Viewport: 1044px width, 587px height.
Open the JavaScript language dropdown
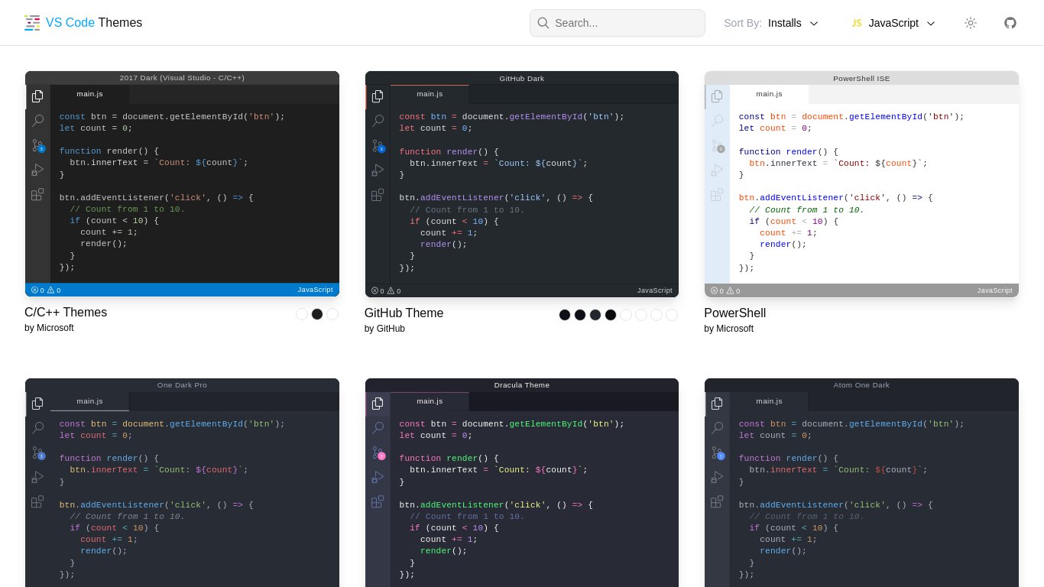coord(893,23)
